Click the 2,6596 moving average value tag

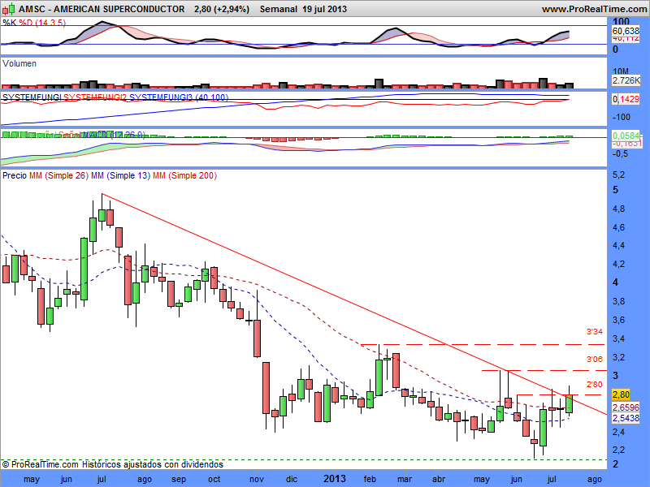click(x=626, y=407)
